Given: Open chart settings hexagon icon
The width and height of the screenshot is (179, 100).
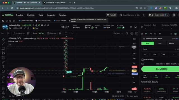Looking at the screenshot, I should click(x=132, y=33).
